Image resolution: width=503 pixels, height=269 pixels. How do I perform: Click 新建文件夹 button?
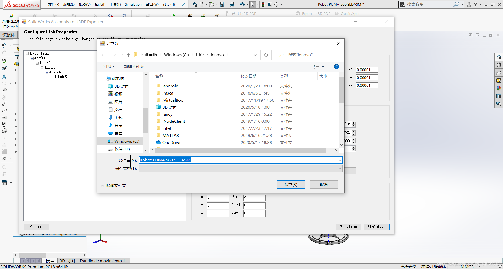[x=134, y=67]
